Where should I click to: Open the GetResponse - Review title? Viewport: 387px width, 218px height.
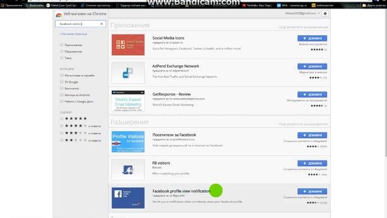172,94
